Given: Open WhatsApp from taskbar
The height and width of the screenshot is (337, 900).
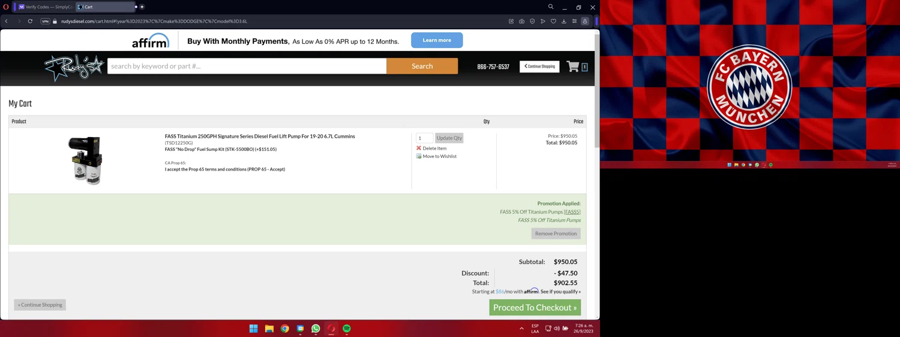Looking at the screenshot, I should [316, 329].
